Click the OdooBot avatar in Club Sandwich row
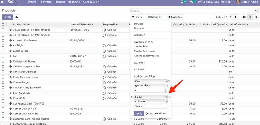This screenshot has height=125, width=260. point(104,93)
